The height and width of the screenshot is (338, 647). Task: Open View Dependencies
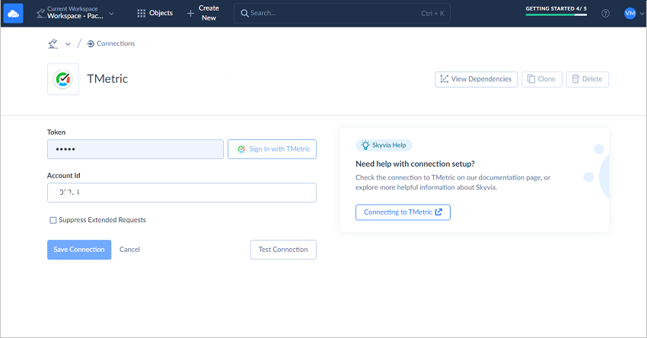point(476,79)
